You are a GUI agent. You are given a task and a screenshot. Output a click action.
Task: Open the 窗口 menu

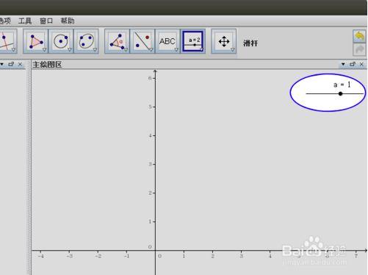point(46,21)
